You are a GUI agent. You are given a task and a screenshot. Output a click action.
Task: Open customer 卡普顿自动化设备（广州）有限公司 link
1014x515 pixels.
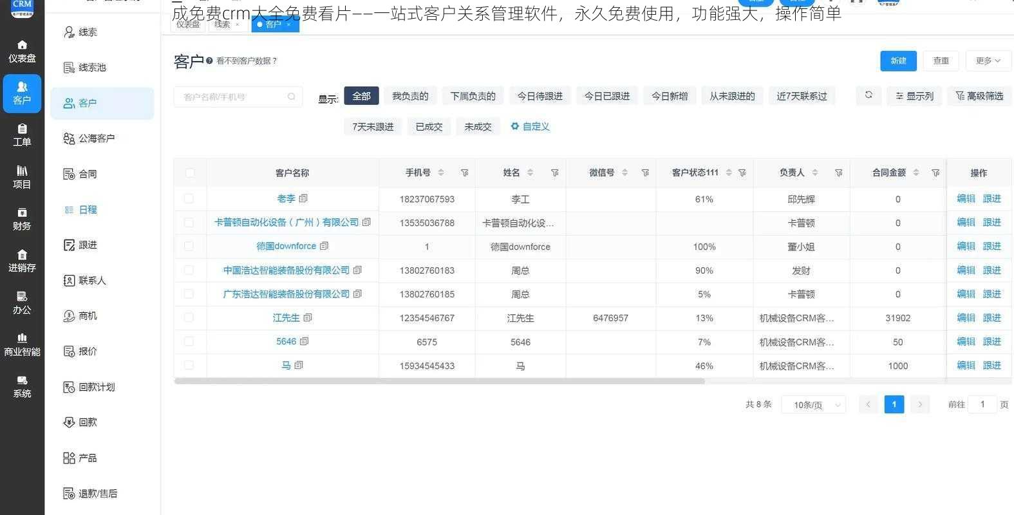tap(286, 222)
